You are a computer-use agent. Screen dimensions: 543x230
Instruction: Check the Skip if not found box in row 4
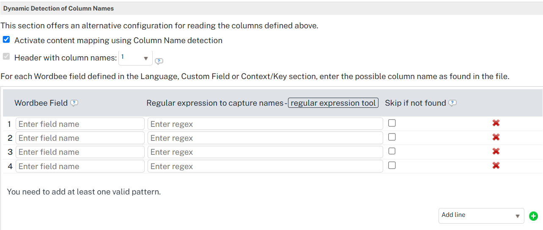point(392,165)
